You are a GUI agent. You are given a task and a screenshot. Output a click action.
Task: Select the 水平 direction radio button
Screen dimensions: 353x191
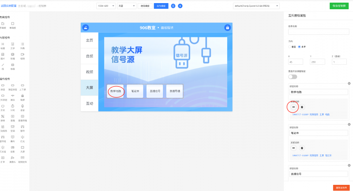pos(299,47)
